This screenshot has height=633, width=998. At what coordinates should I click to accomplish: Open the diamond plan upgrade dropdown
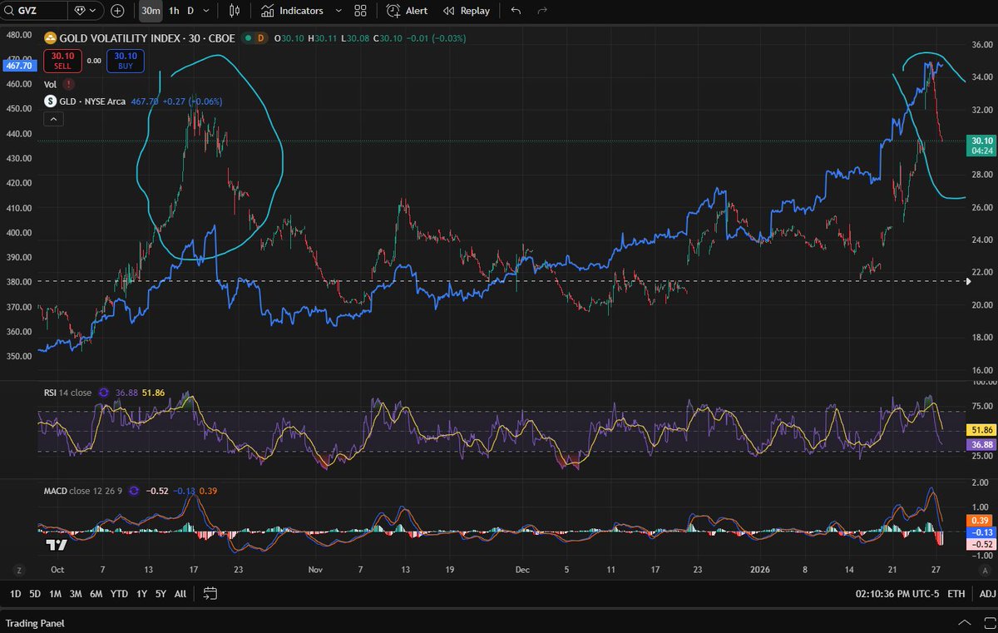(x=86, y=11)
